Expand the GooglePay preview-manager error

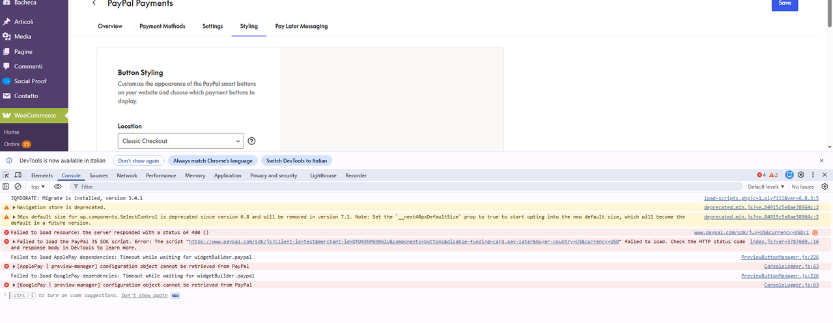[14, 285]
